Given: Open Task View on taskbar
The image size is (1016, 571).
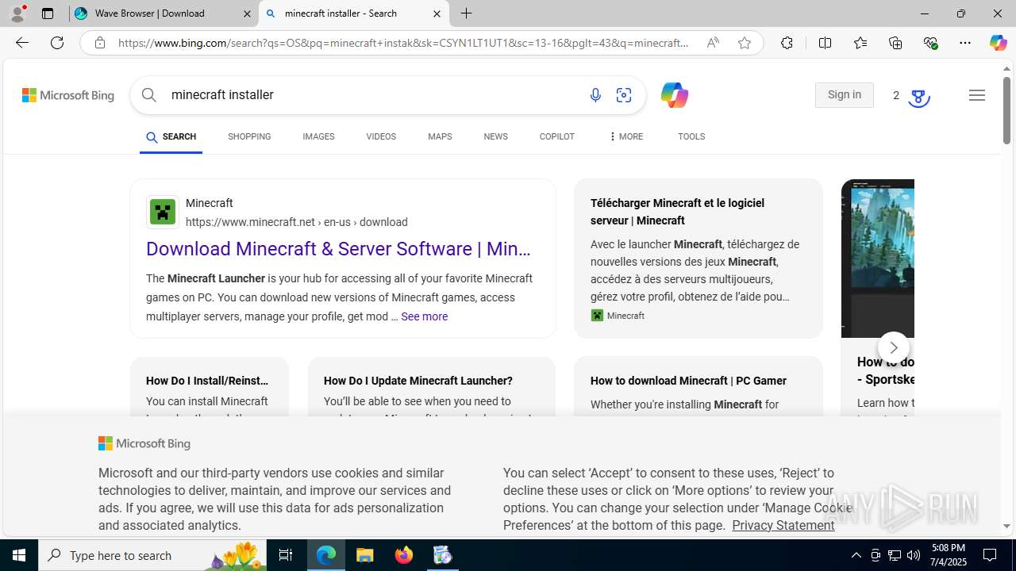Looking at the screenshot, I should (286, 555).
